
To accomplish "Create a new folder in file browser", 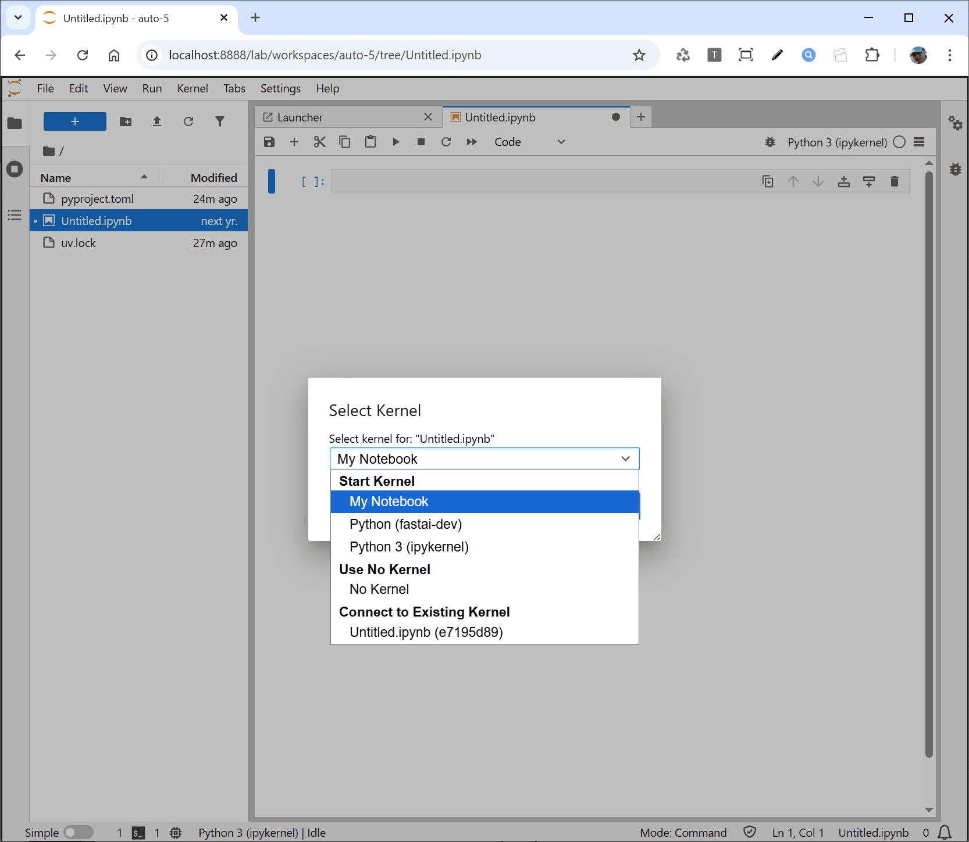I will pyautogui.click(x=126, y=121).
